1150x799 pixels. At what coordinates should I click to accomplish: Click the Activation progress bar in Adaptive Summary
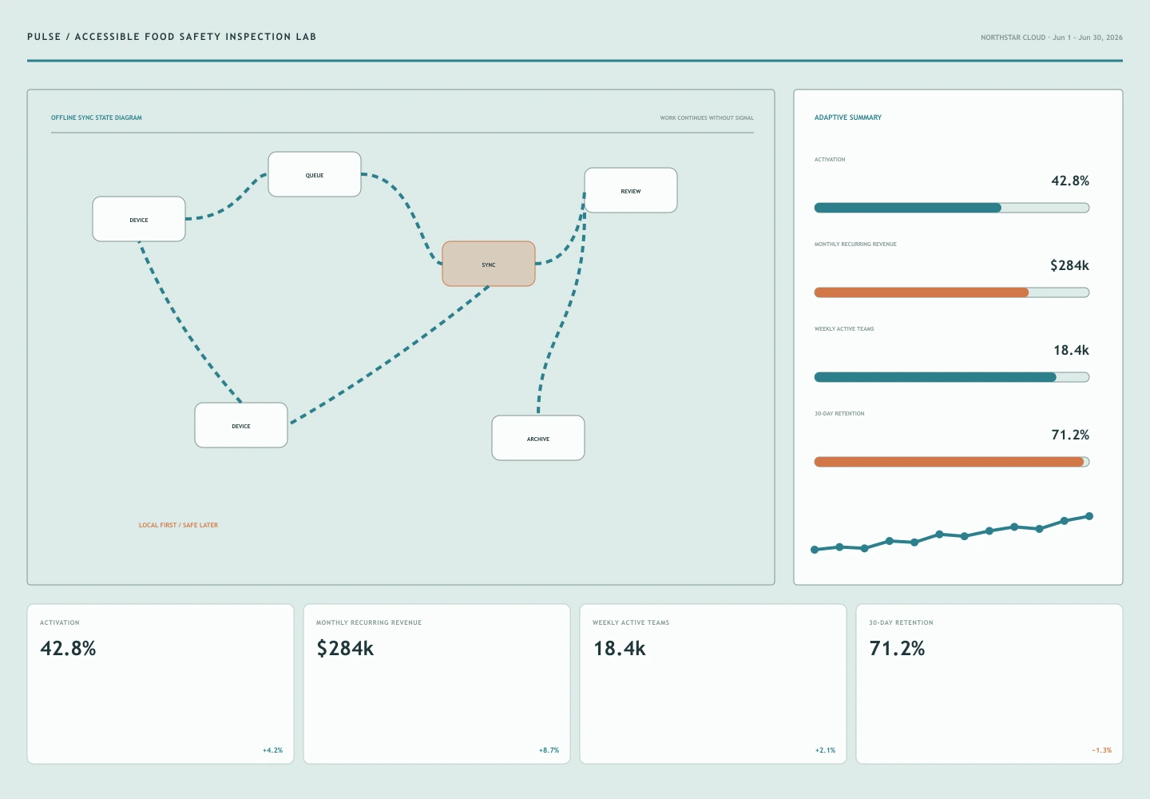tap(952, 208)
